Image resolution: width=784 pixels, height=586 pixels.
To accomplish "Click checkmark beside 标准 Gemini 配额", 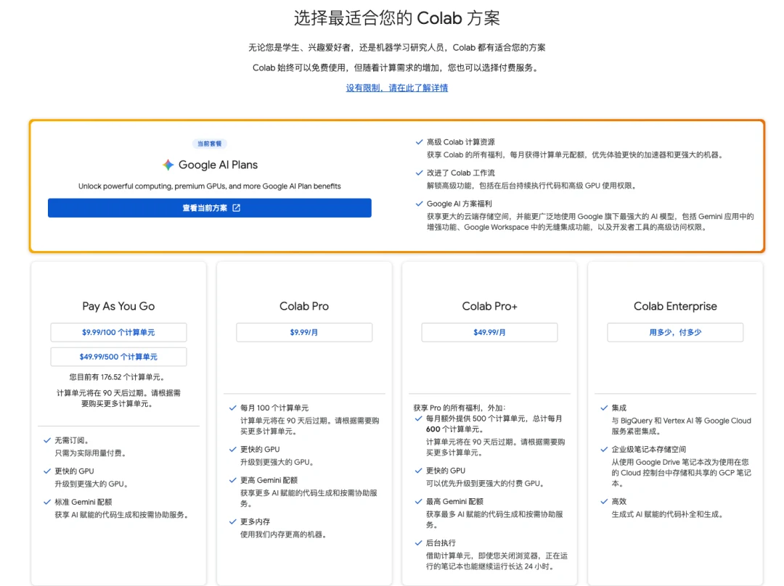I will point(47,502).
